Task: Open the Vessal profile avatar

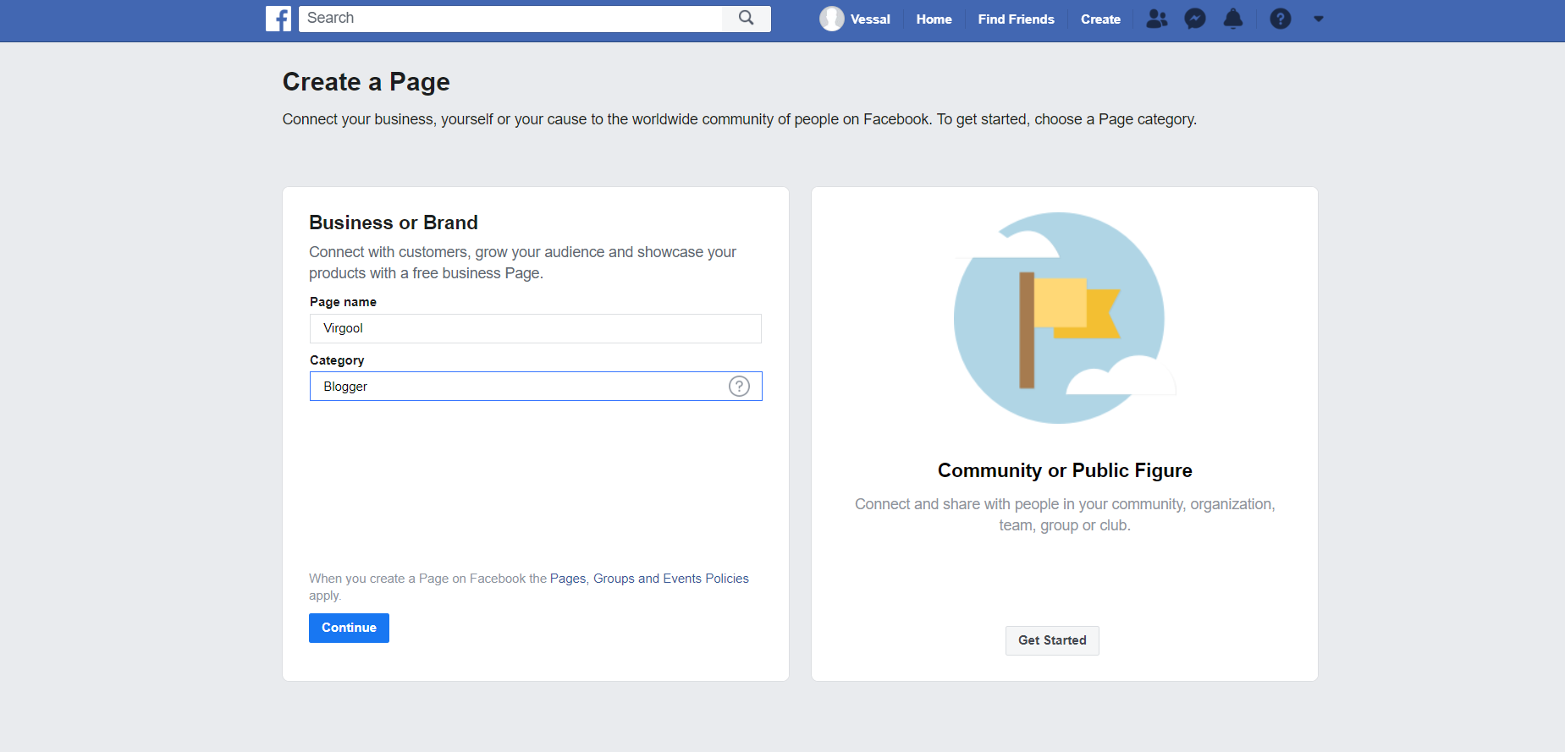Action: click(x=831, y=19)
